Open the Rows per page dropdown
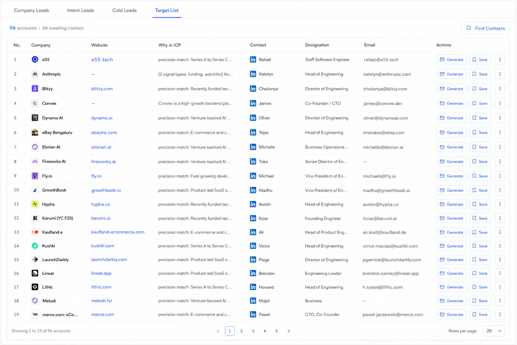Screen dimensions: 517x345 (x=493, y=331)
